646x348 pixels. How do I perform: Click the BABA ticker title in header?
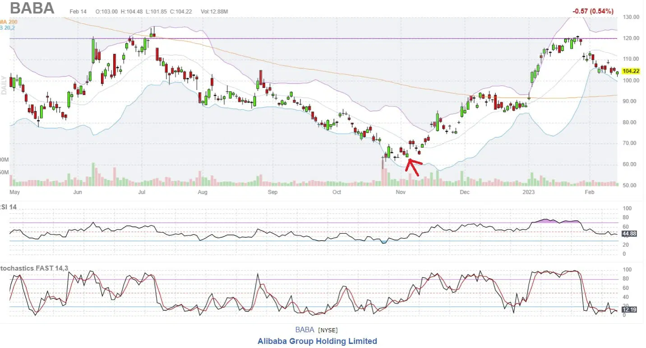coord(32,8)
